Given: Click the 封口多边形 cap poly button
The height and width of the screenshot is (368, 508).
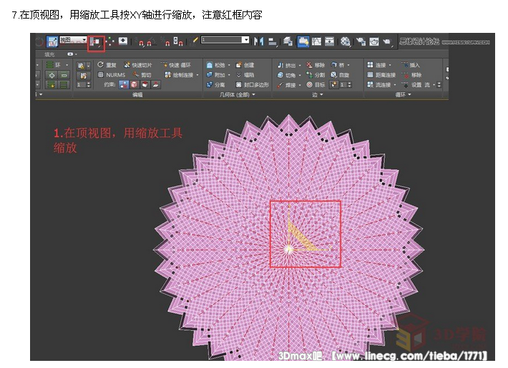Looking at the screenshot, I should coord(253,85).
